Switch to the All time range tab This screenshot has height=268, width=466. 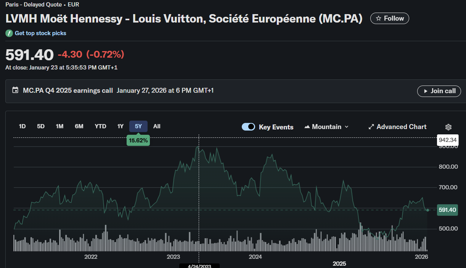tap(157, 126)
